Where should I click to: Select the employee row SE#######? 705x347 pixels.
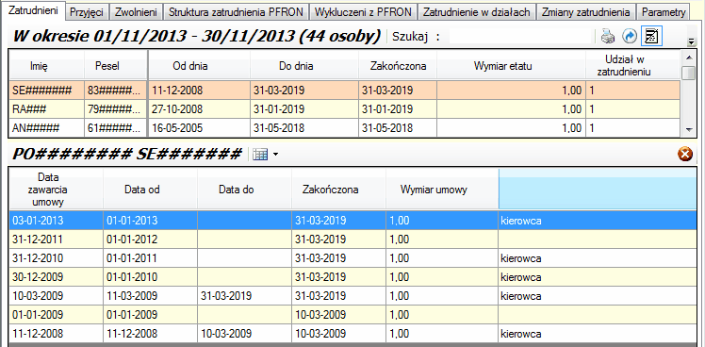(344, 91)
